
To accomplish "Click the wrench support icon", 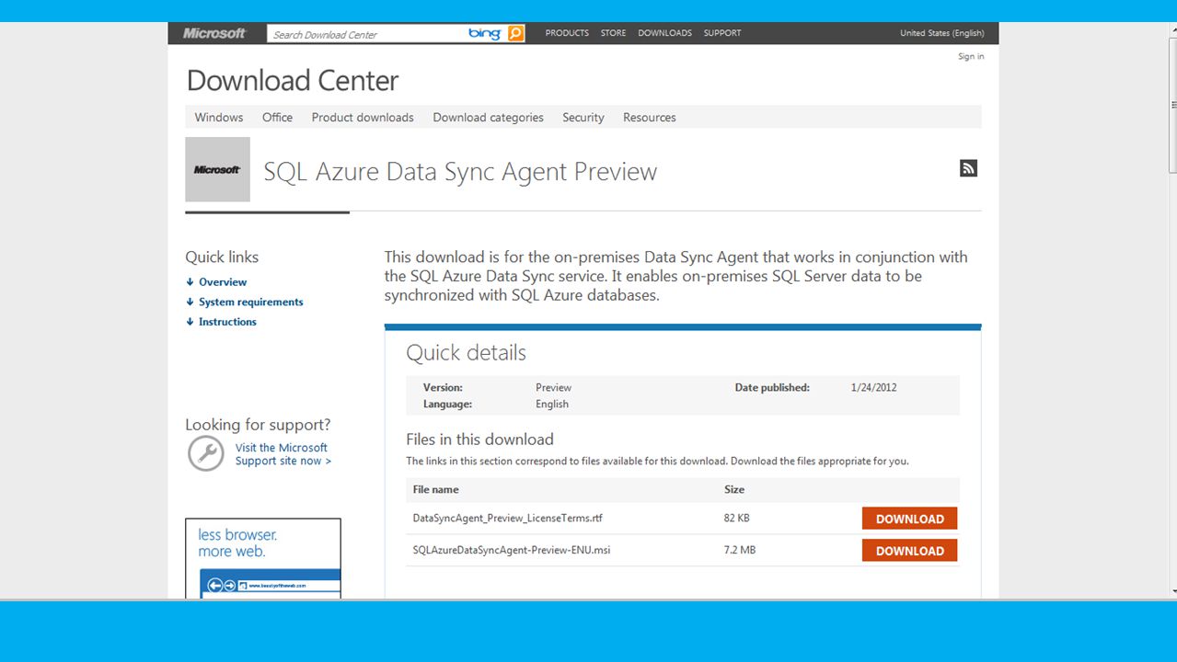I will tap(205, 453).
